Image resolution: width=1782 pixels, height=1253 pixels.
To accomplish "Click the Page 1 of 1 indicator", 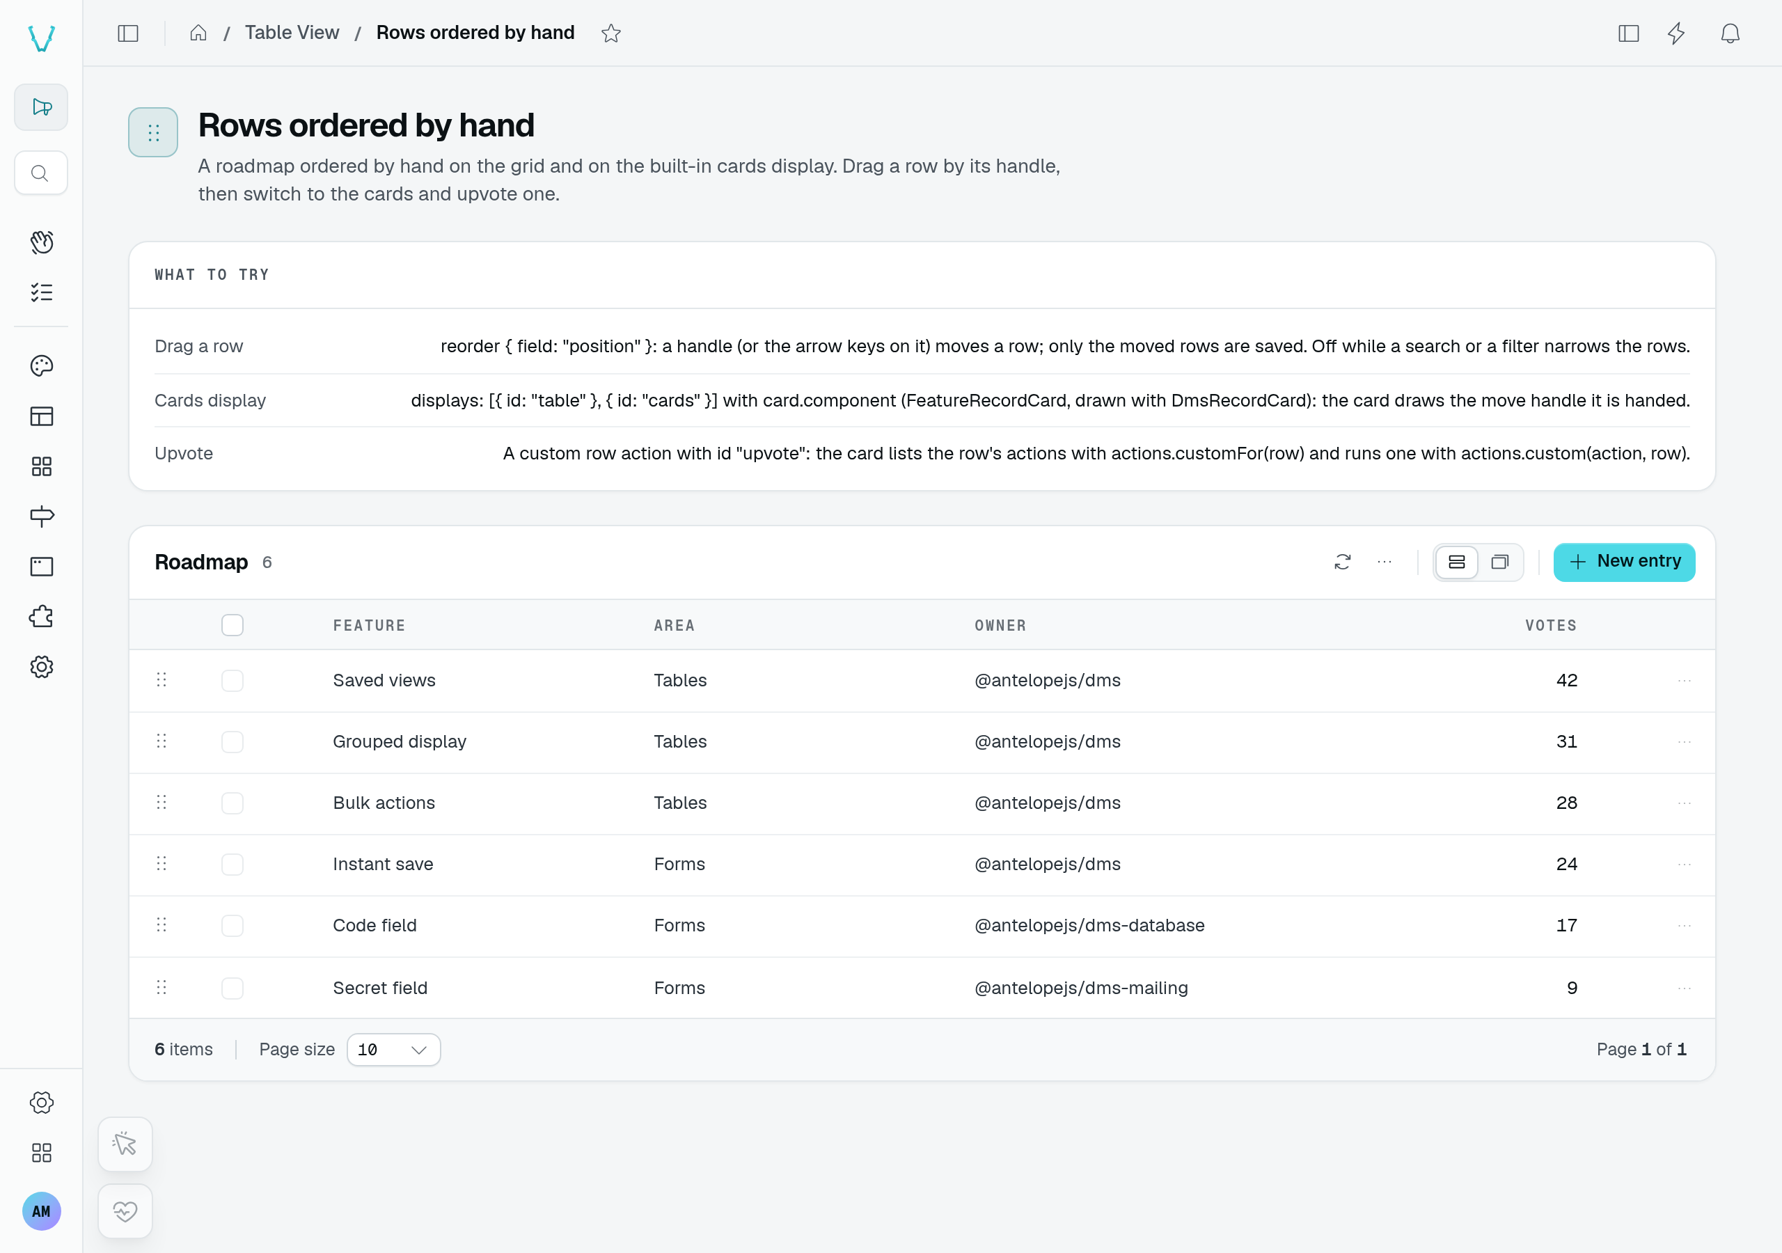I will tap(1641, 1050).
